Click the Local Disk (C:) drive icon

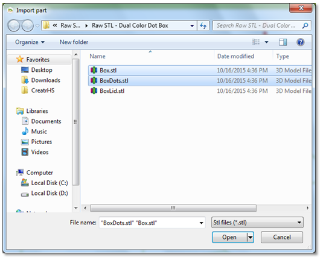click(25, 183)
